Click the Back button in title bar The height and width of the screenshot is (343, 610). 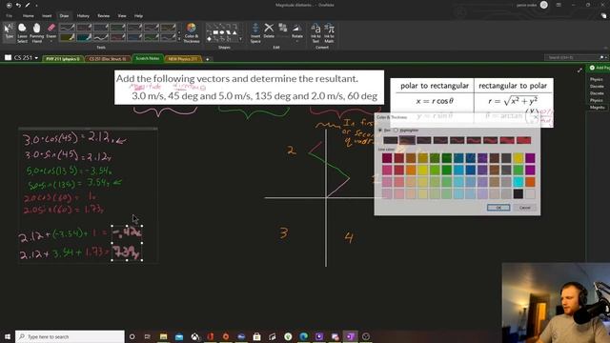click(9, 5)
